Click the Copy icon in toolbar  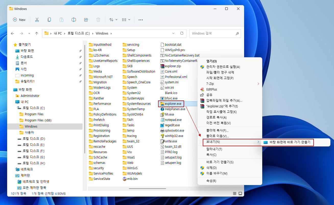coord(49,20)
